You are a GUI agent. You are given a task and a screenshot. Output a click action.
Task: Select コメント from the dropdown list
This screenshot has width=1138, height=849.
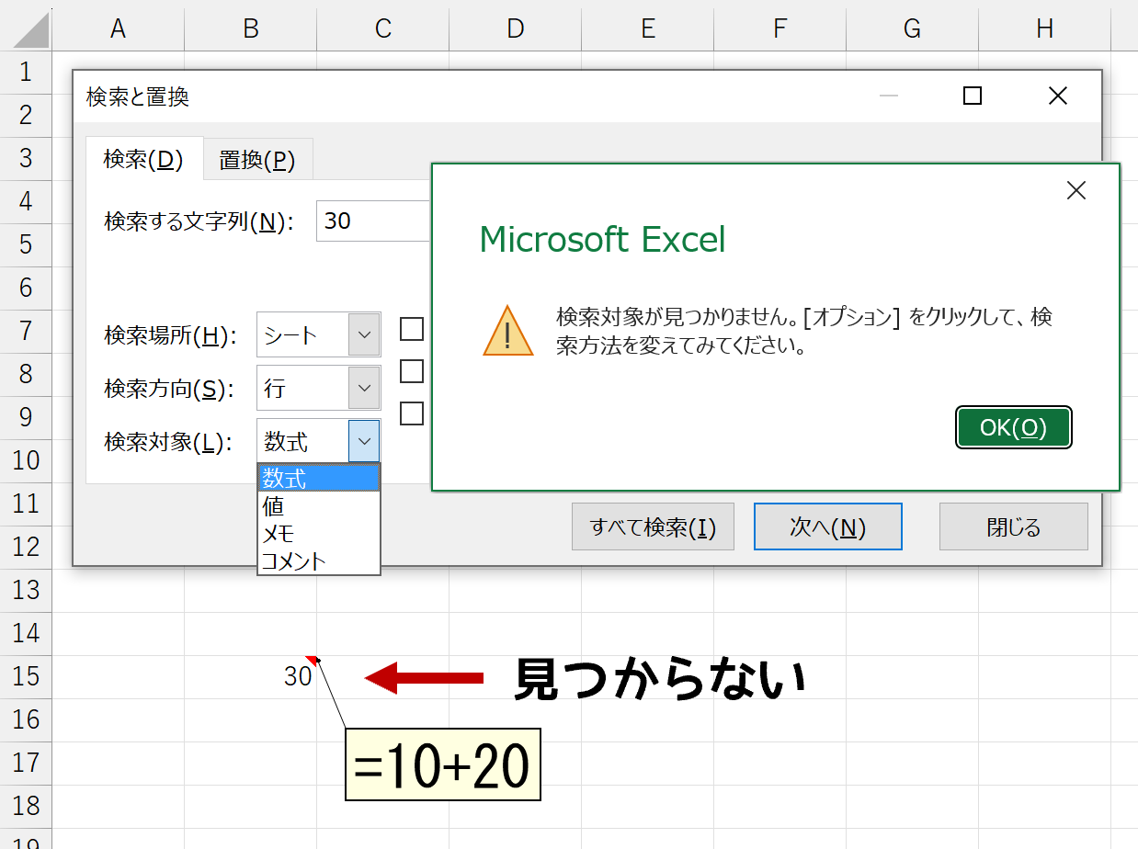click(319, 560)
